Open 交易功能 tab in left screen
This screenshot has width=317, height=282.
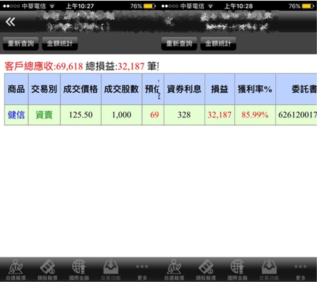click(111, 270)
